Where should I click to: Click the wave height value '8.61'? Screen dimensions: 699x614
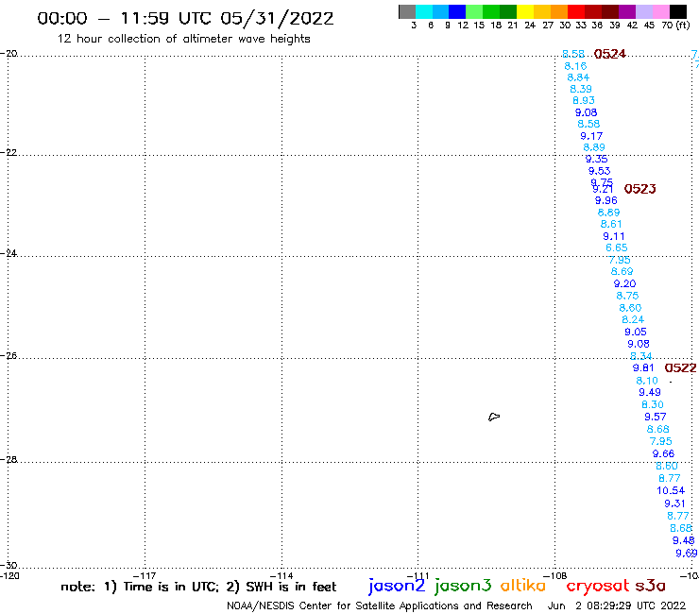(x=611, y=224)
